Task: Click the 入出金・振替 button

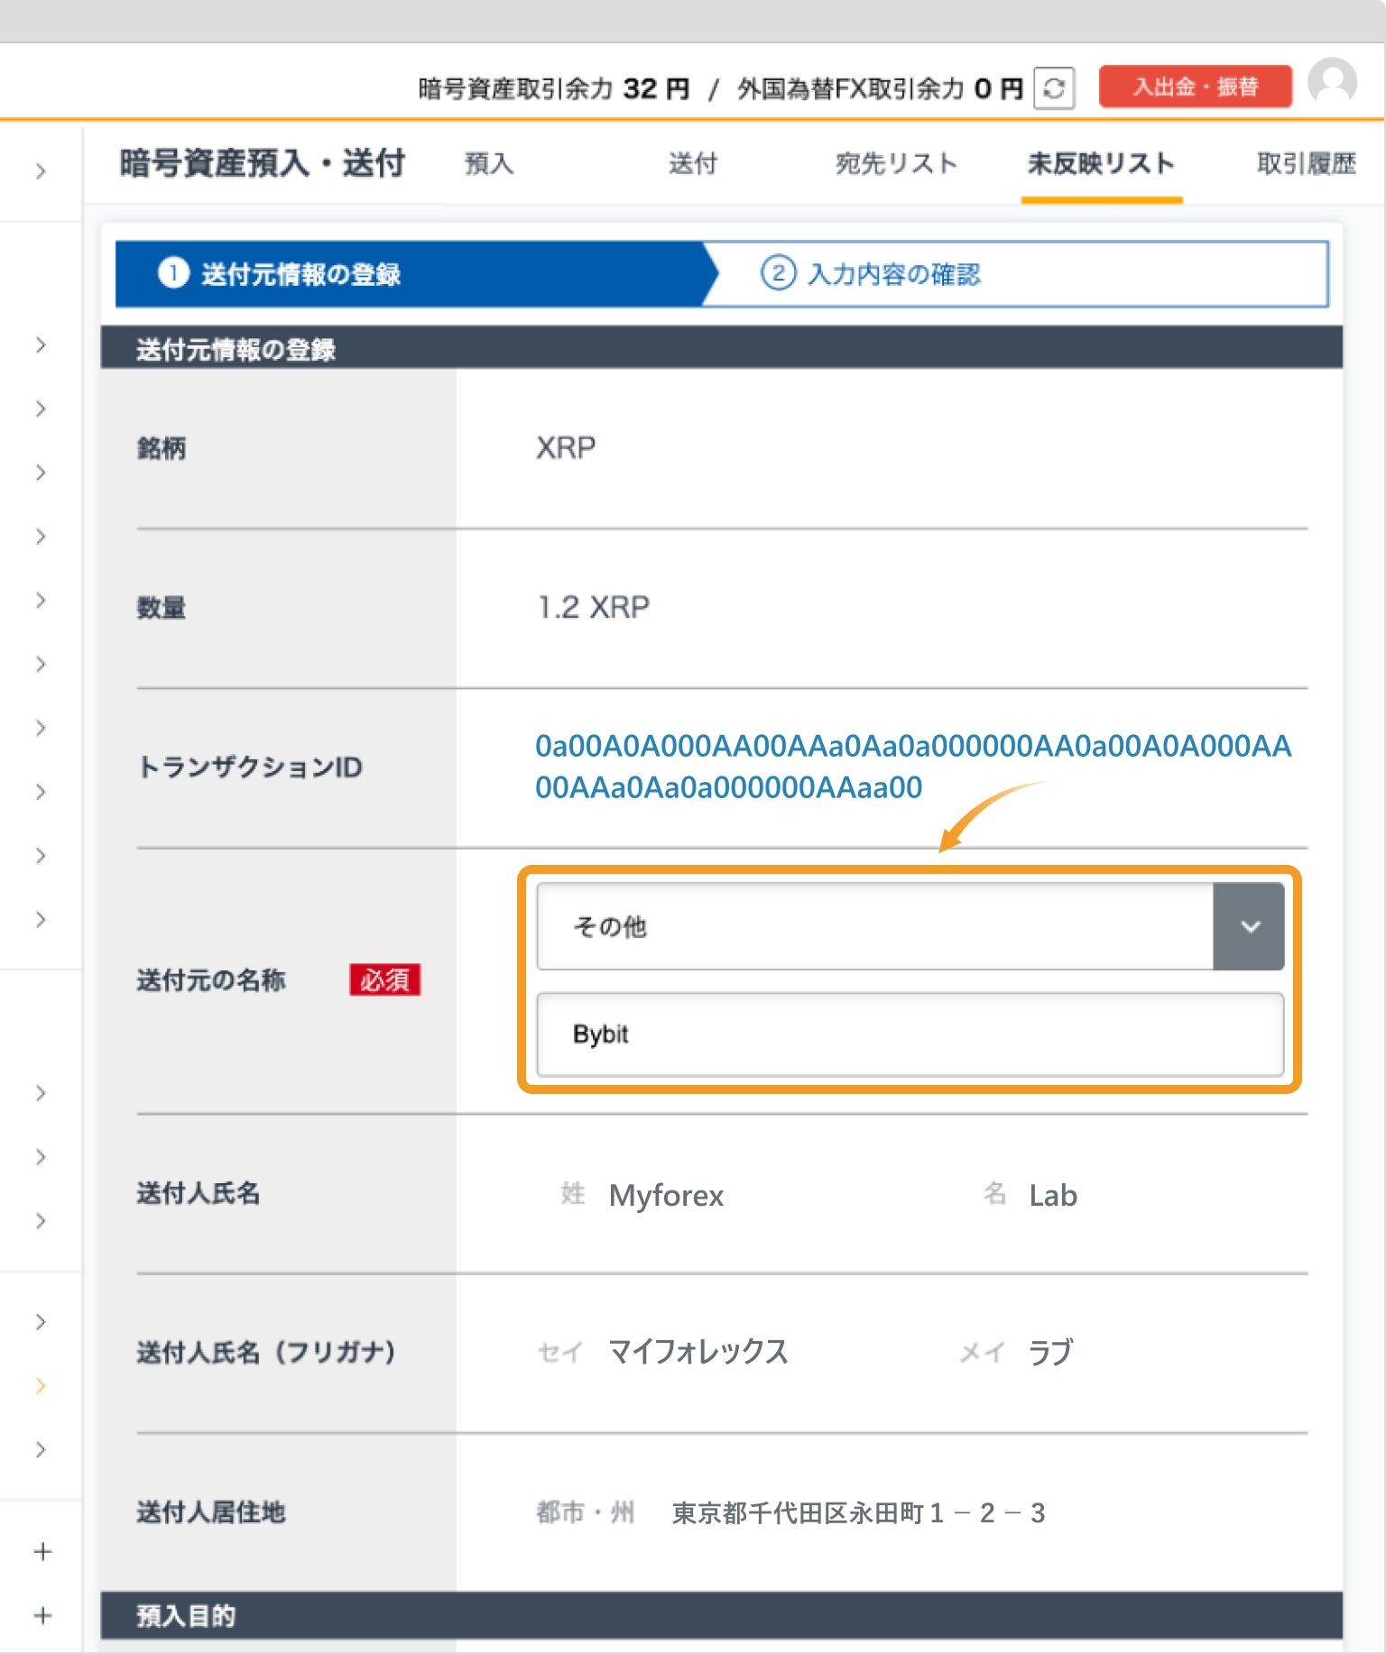Action: coord(1196,87)
